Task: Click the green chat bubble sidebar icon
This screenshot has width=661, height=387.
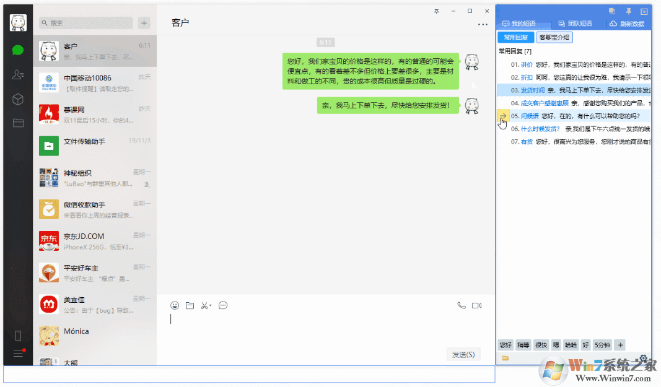Action: [17, 50]
